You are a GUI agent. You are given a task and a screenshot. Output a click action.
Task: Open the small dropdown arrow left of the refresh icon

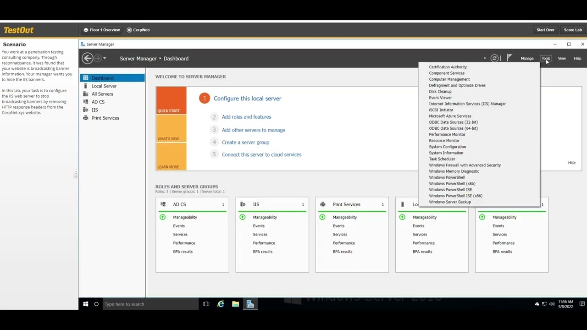point(485,58)
